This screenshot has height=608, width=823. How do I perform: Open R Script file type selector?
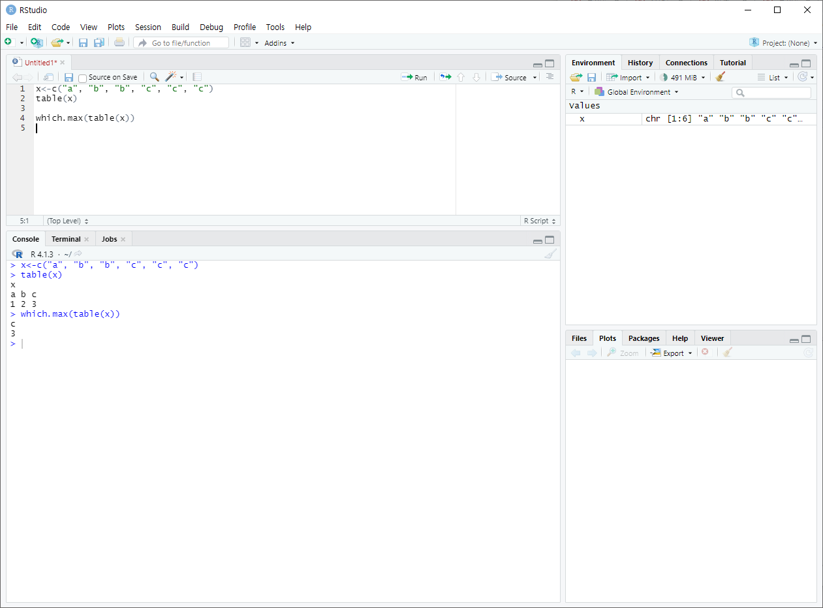[540, 221]
